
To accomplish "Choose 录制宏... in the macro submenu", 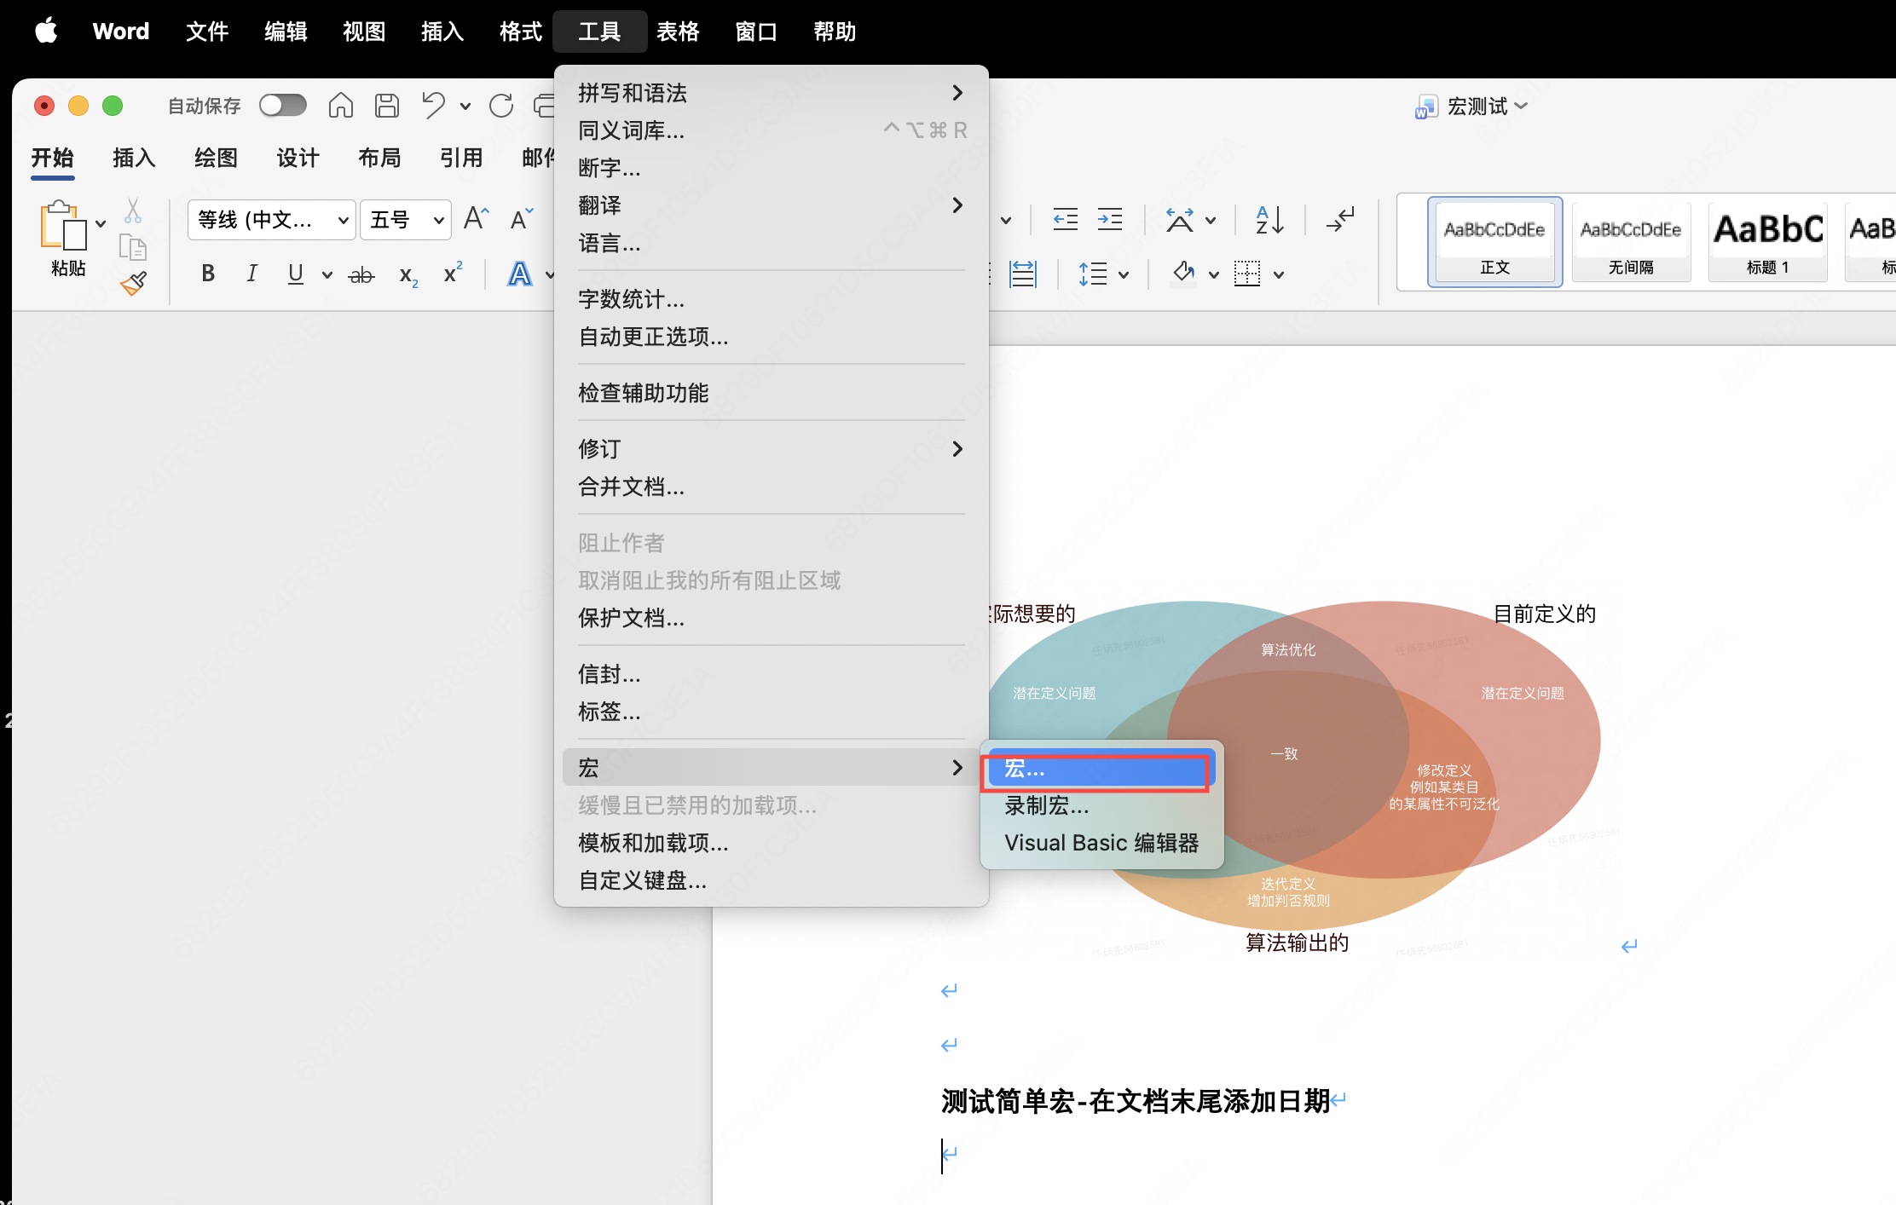I will pyautogui.click(x=1046, y=805).
